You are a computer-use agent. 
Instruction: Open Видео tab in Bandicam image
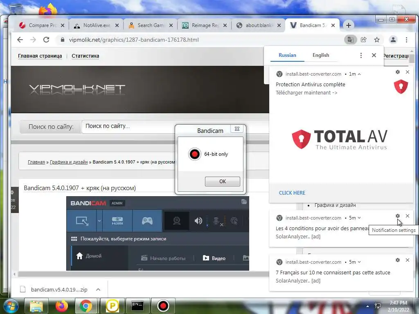tap(214, 258)
